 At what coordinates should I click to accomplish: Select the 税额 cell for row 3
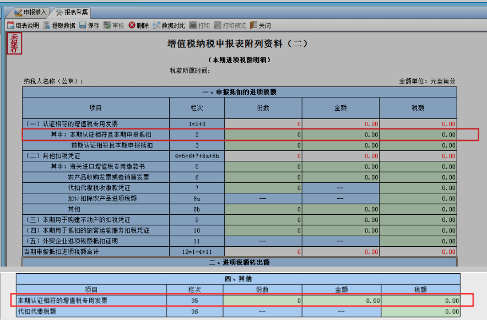point(418,145)
